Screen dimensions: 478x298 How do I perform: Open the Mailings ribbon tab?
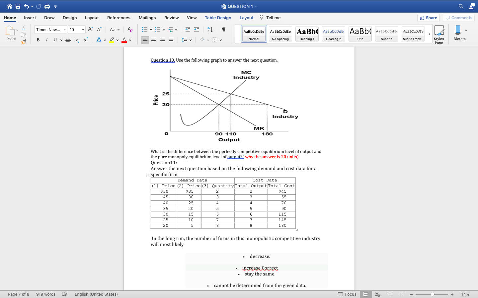[x=147, y=18]
